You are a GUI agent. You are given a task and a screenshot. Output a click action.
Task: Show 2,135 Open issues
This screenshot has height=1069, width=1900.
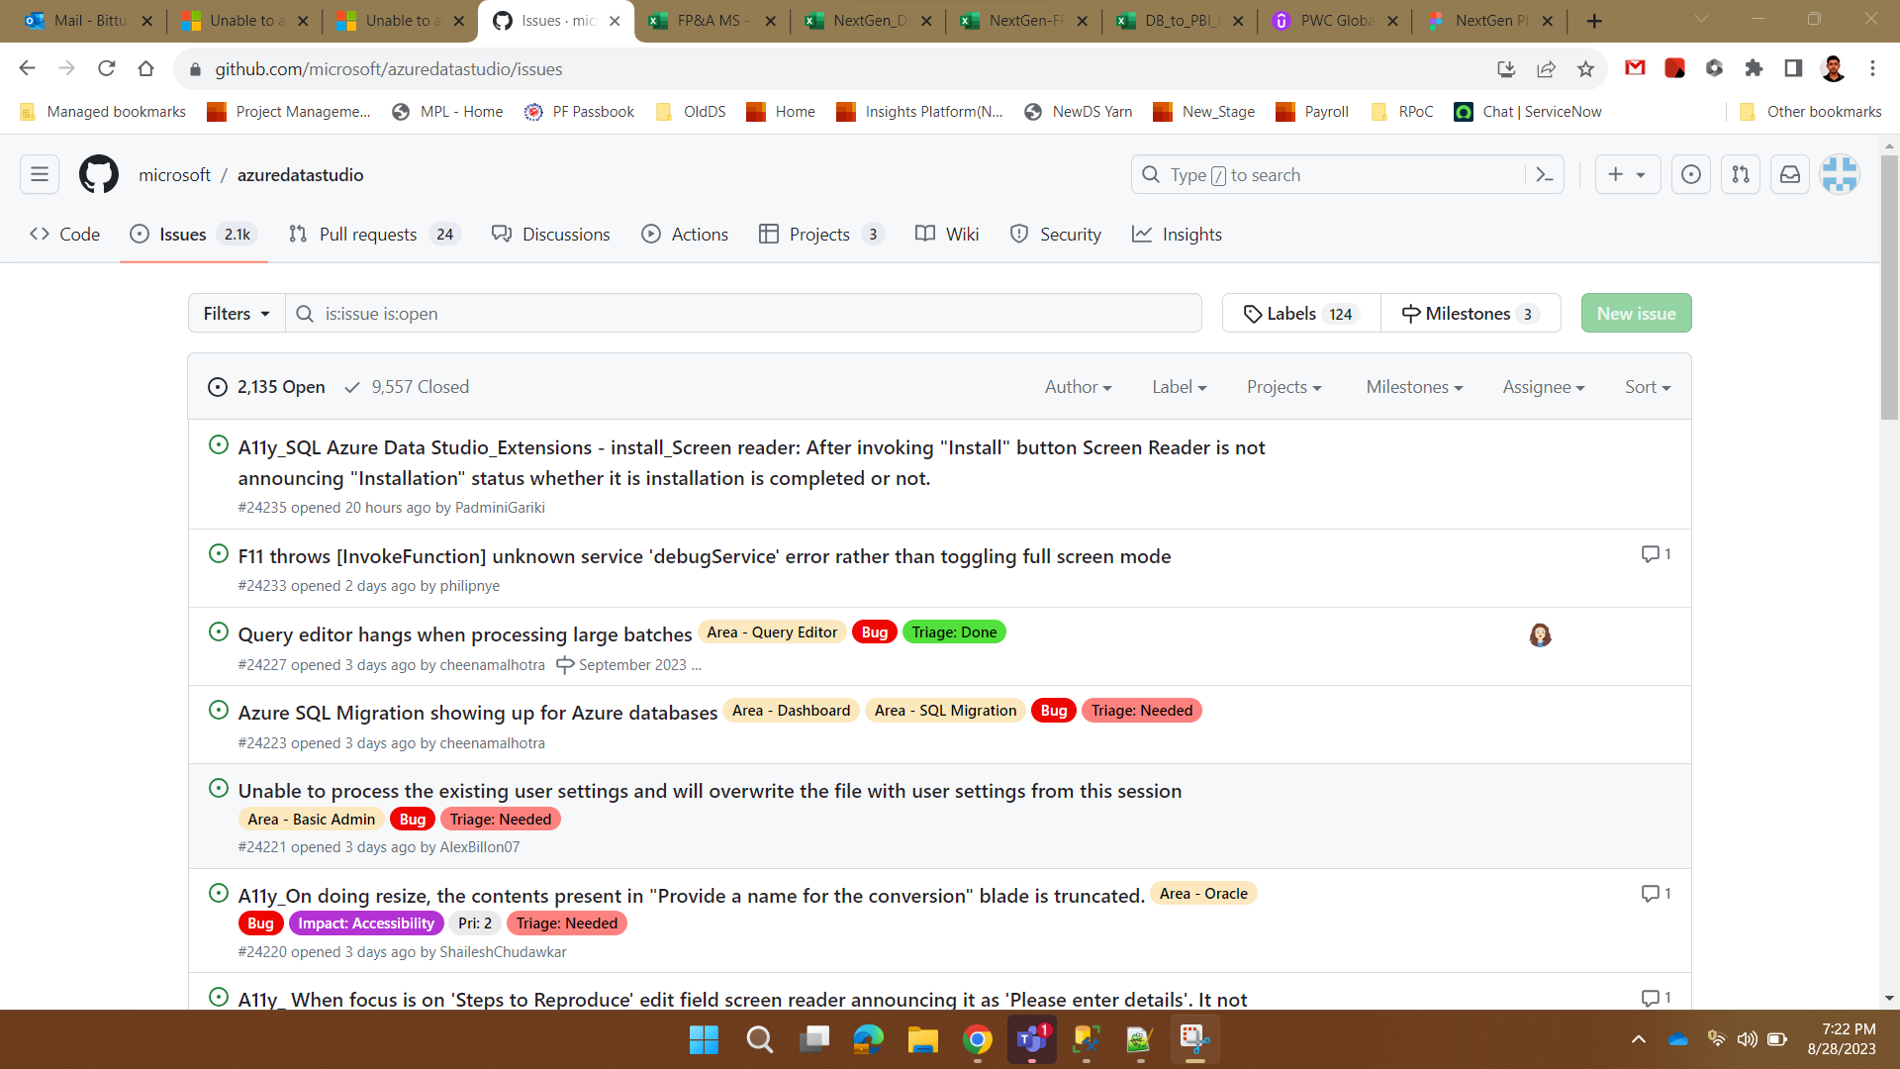click(266, 387)
